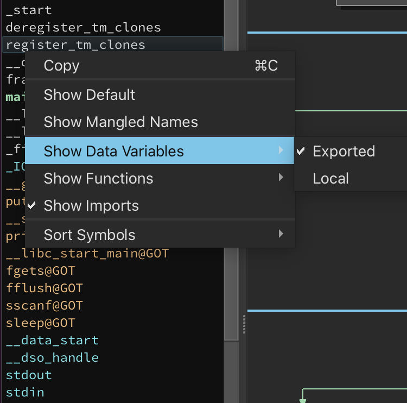Toggle the Show Imports option
Image resolution: width=407 pixels, height=403 pixels.
tap(160, 205)
